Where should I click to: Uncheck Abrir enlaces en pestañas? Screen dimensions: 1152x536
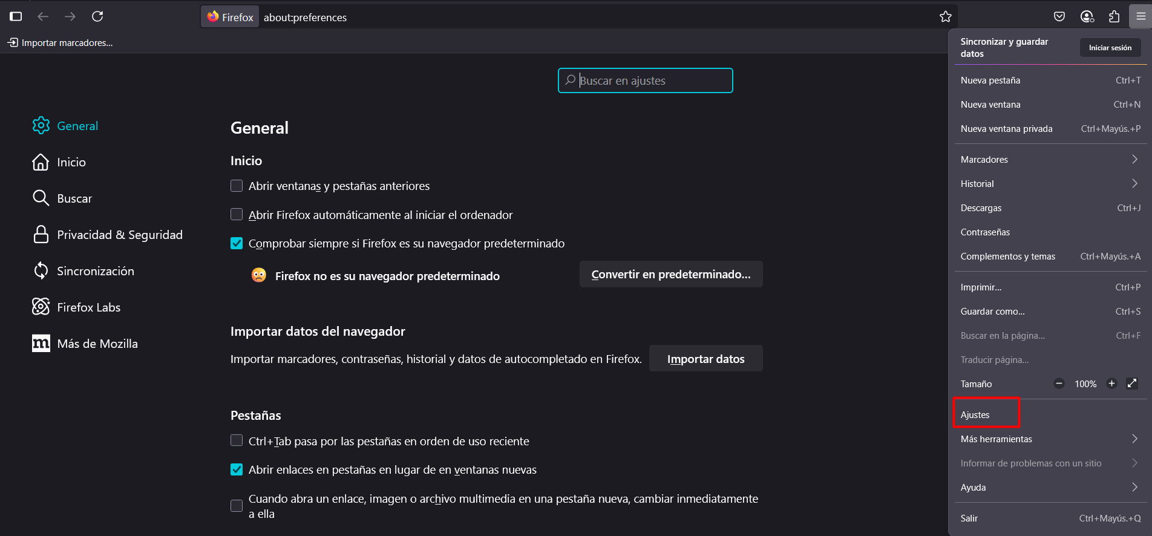[x=237, y=469]
